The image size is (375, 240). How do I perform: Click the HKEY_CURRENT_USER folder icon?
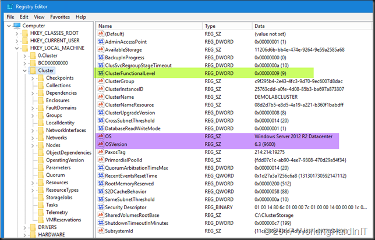click(25, 41)
